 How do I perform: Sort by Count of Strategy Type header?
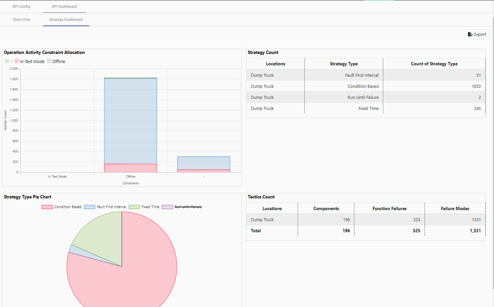tap(434, 64)
